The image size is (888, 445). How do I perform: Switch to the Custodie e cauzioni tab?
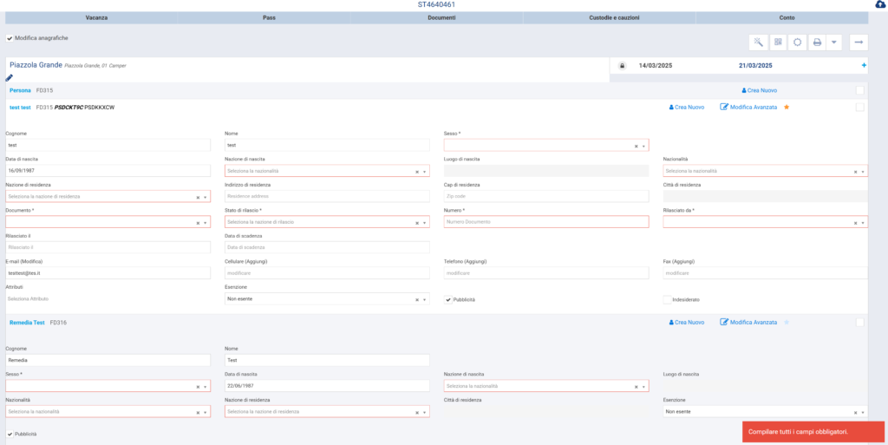pyautogui.click(x=609, y=17)
